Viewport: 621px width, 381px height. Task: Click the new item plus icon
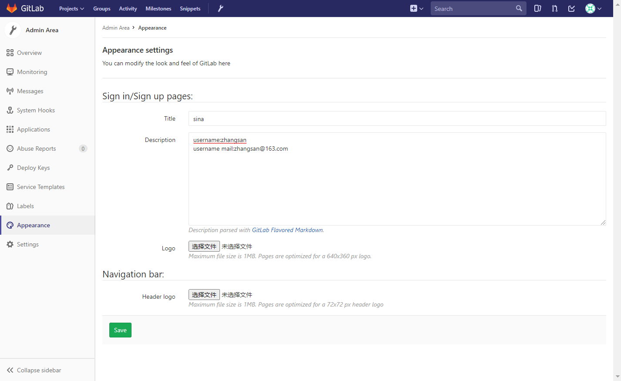coord(414,8)
